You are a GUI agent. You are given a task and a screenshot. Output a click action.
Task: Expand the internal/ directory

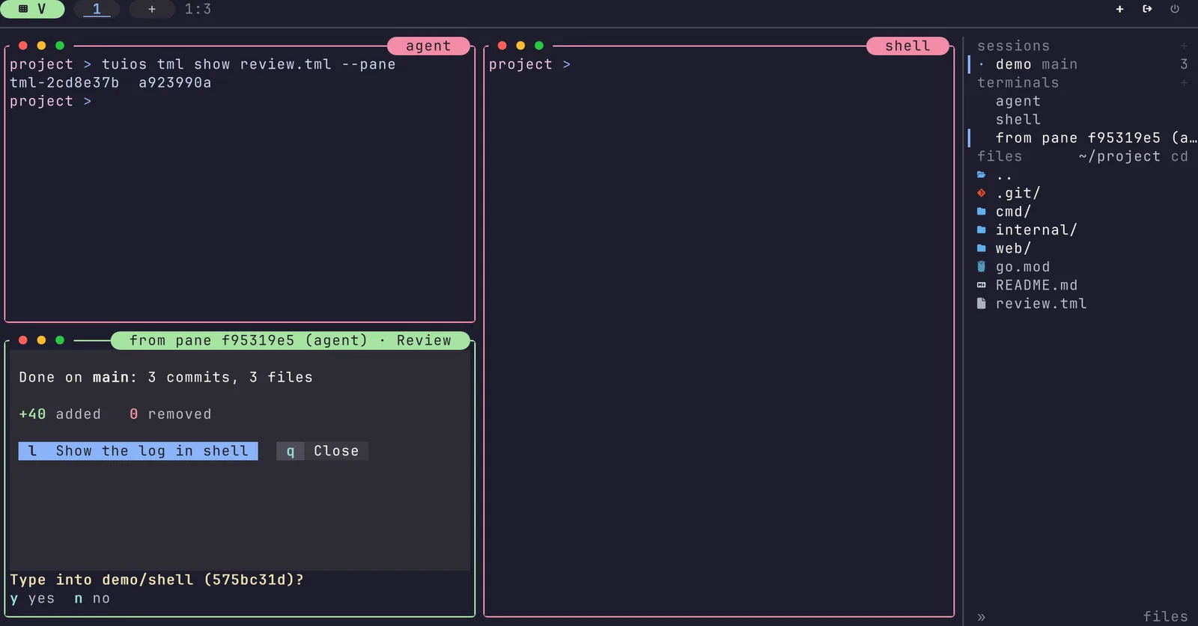pyautogui.click(x=1036, y=230)
